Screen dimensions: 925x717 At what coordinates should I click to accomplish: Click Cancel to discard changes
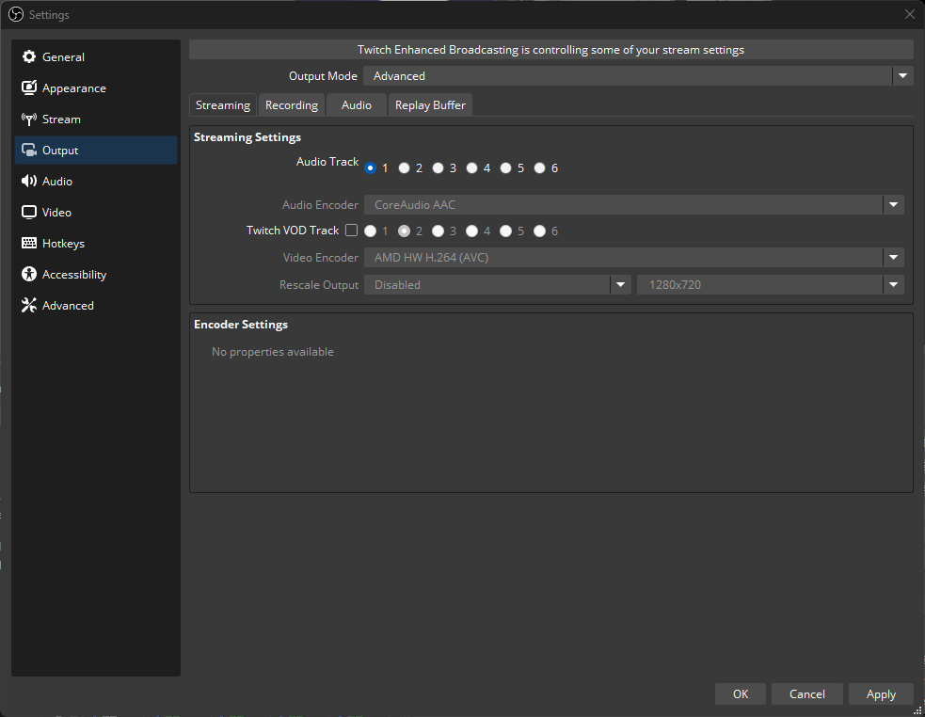(807, 694)
